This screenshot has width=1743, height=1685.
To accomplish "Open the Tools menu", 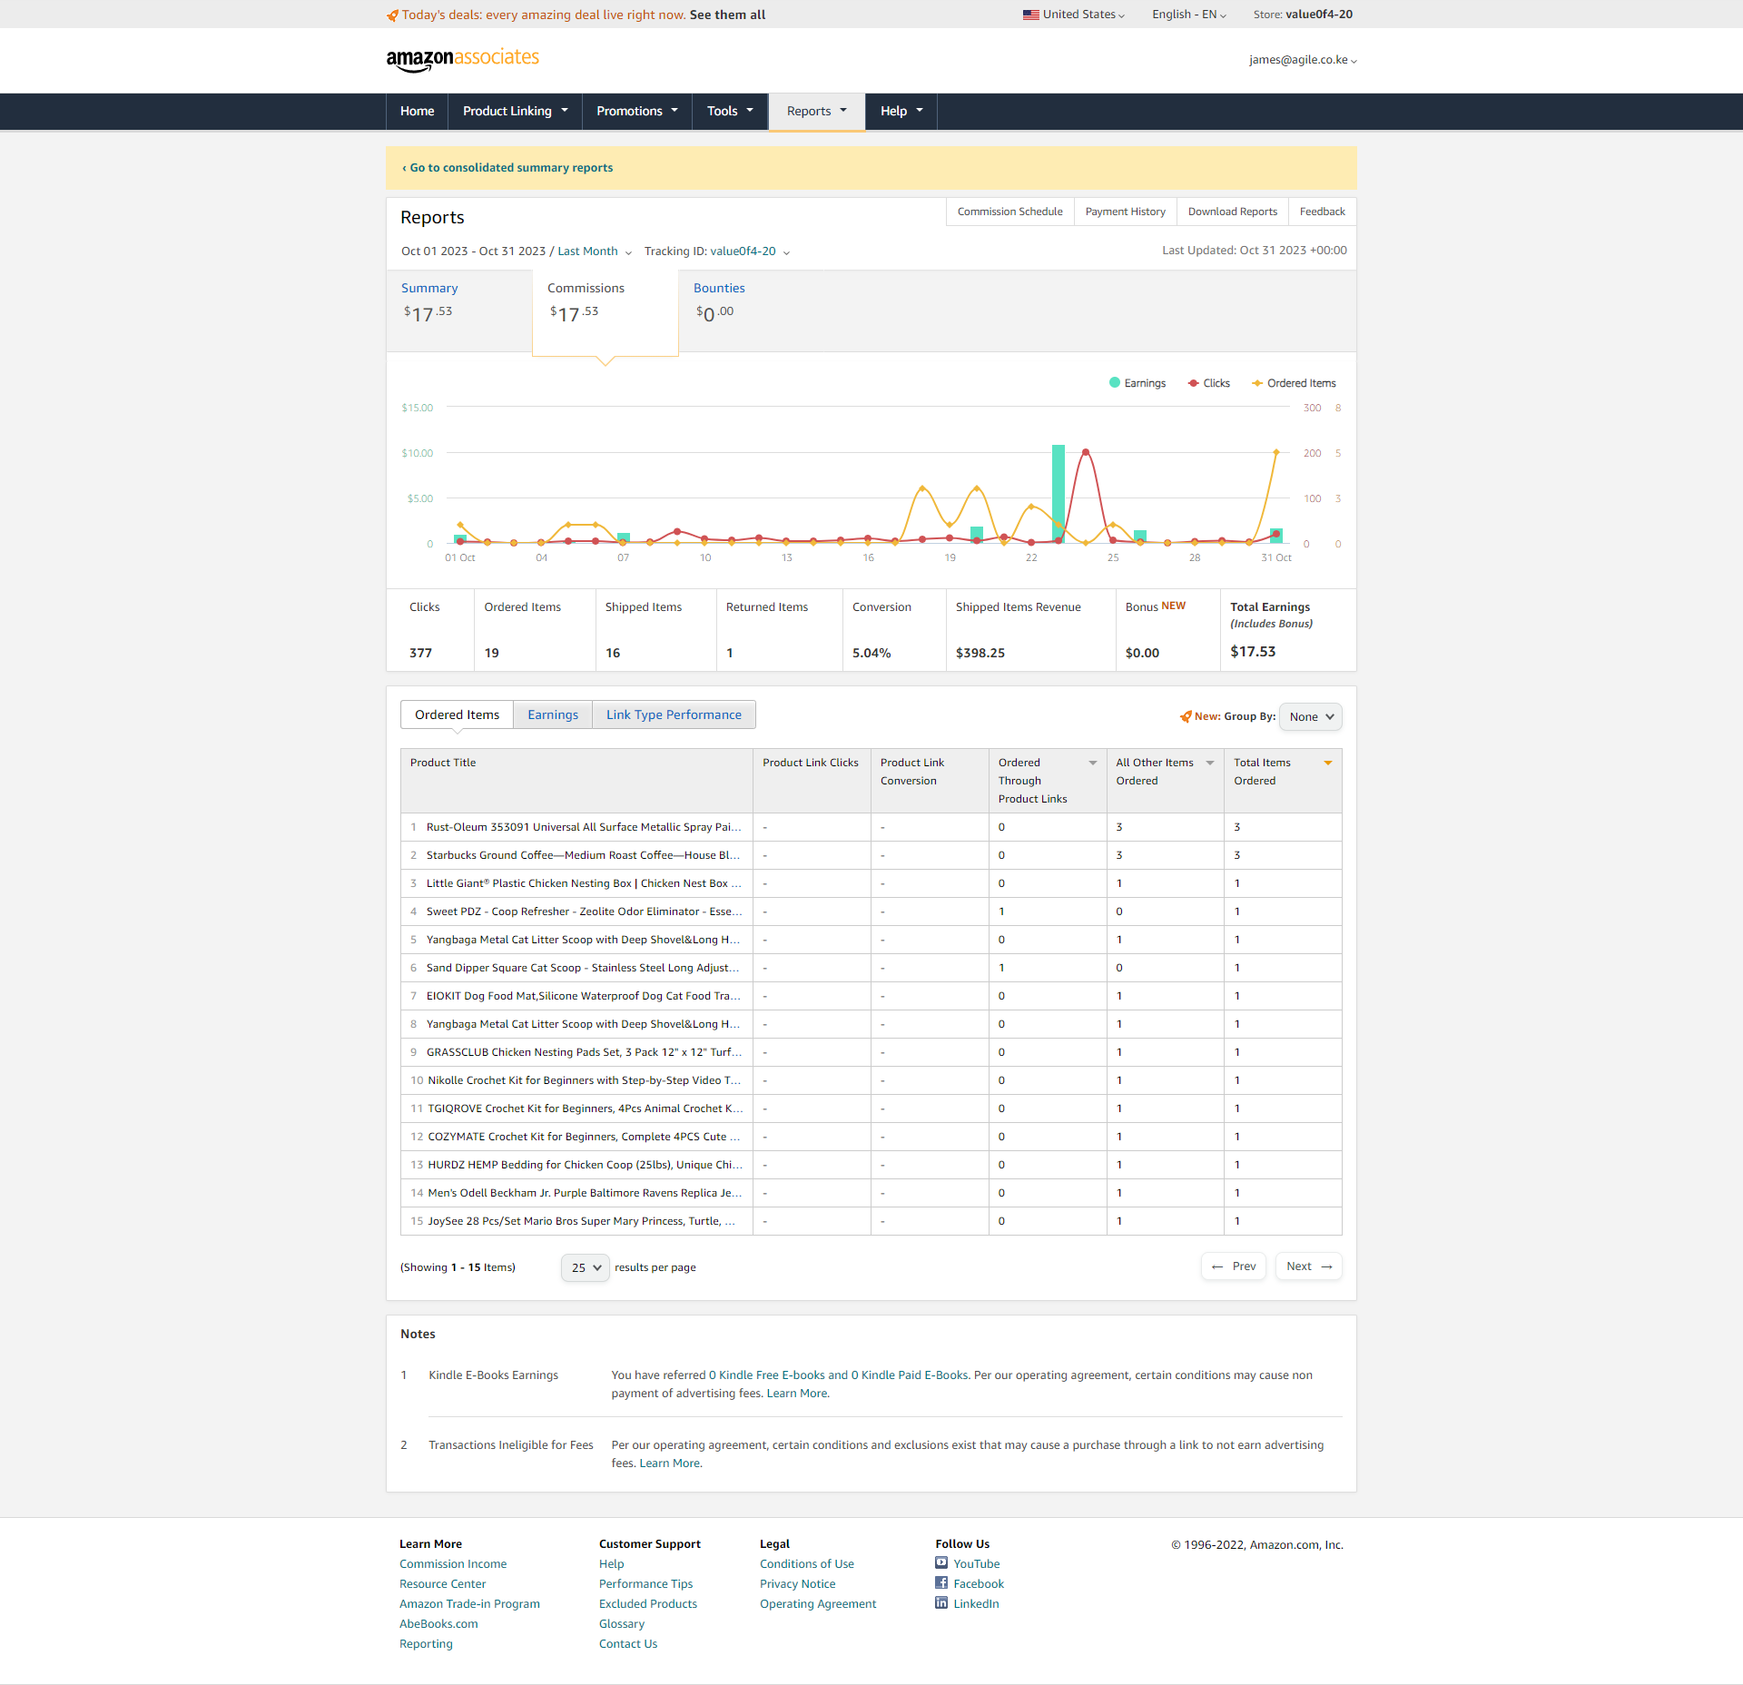I will point(730,111).
